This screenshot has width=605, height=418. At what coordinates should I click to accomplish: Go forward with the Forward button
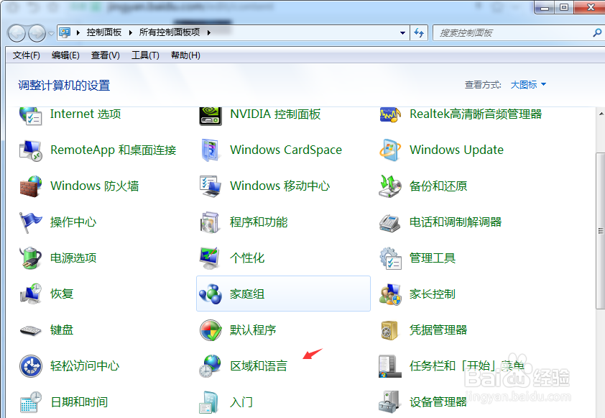[x=37, y=33]
